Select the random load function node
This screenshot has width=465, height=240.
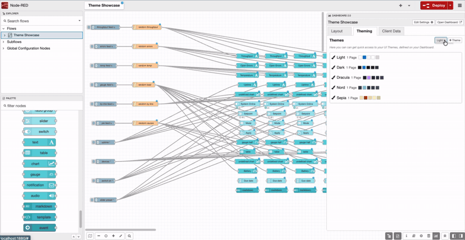click(x=144, y=85)
